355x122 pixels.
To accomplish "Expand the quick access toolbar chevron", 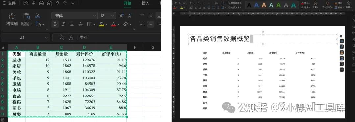I will pyautogui.click(x=73, y=3).
